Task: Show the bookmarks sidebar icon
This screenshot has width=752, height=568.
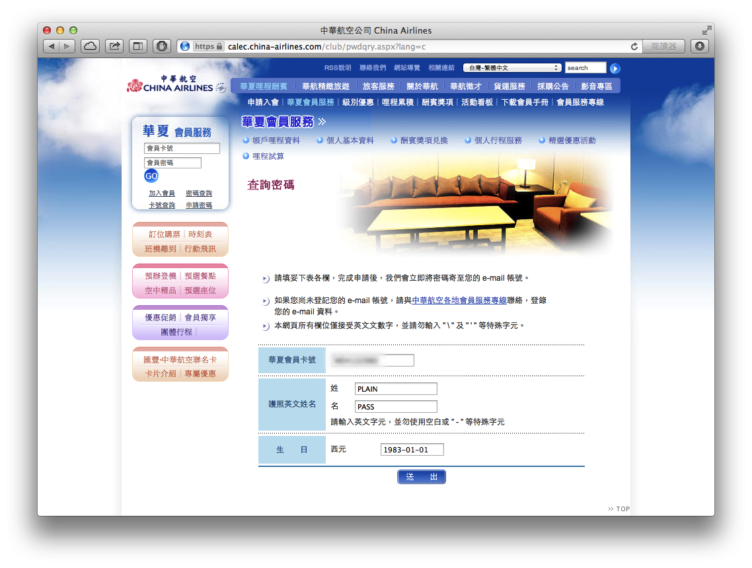Action: tap(138, 46)
